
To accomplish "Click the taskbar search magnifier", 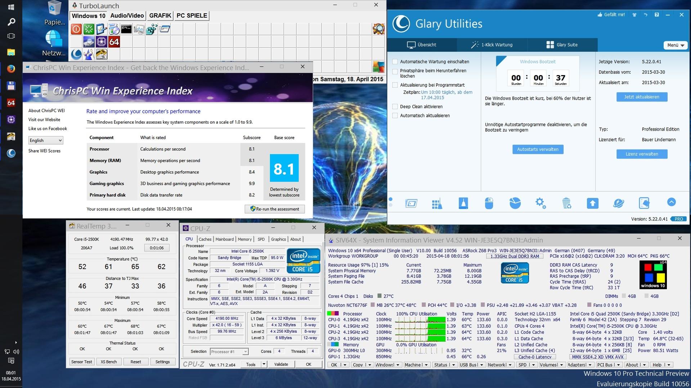I will [11, 22].
